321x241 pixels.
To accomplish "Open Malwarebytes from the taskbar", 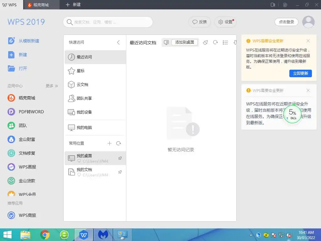I will click(x=103, y=235).
